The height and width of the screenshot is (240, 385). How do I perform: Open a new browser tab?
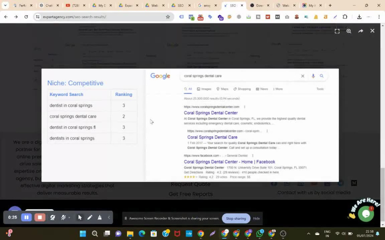pos(330,5)
